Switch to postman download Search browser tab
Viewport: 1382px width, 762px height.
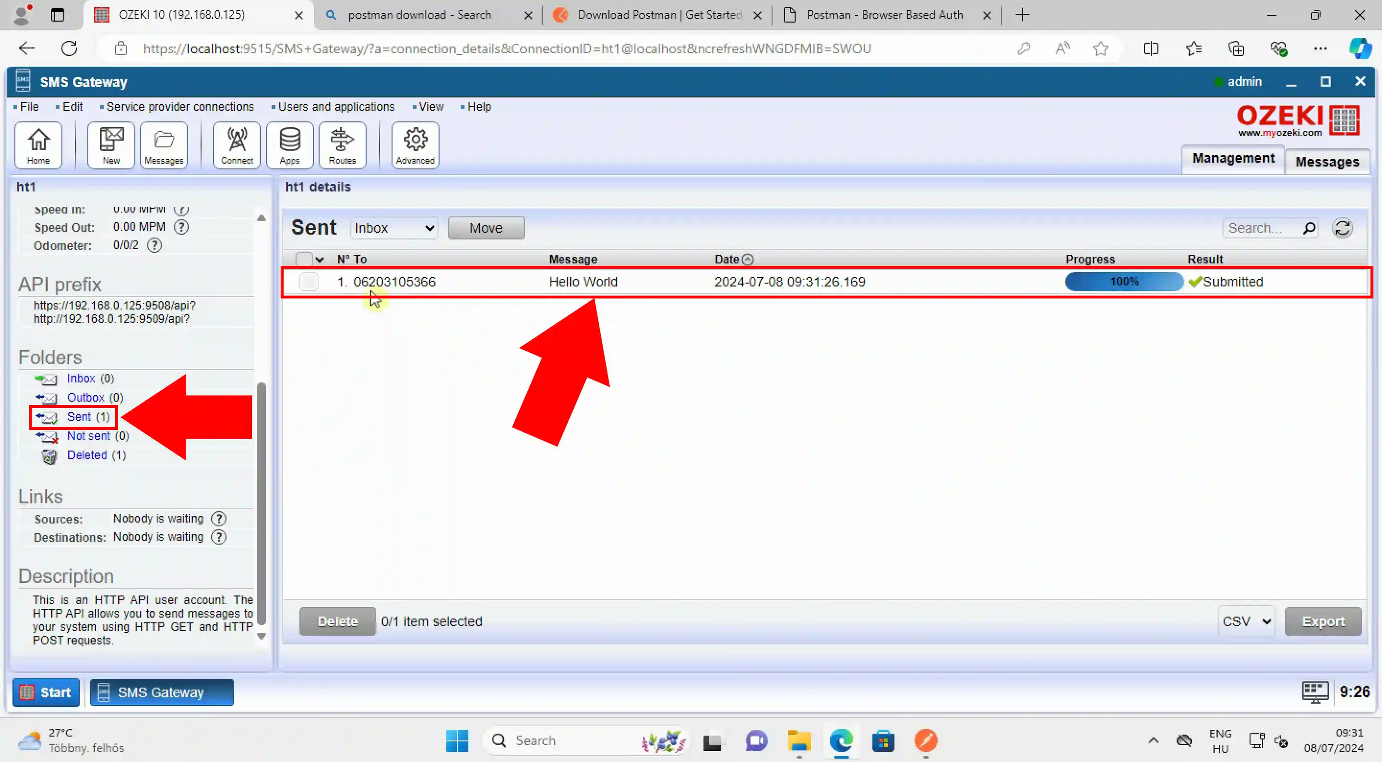click(x=419, y=15)
